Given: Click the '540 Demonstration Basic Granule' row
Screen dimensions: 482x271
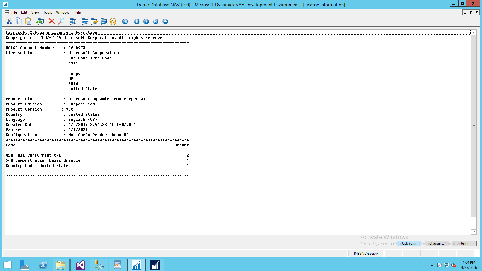Looking at the screenshot, I should pos(97,160).
